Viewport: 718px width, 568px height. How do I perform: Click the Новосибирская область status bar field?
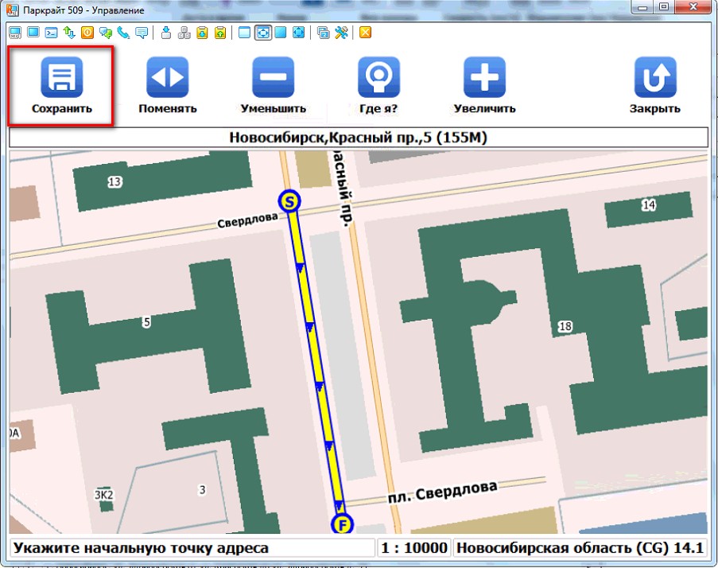[x=580, y=548]
